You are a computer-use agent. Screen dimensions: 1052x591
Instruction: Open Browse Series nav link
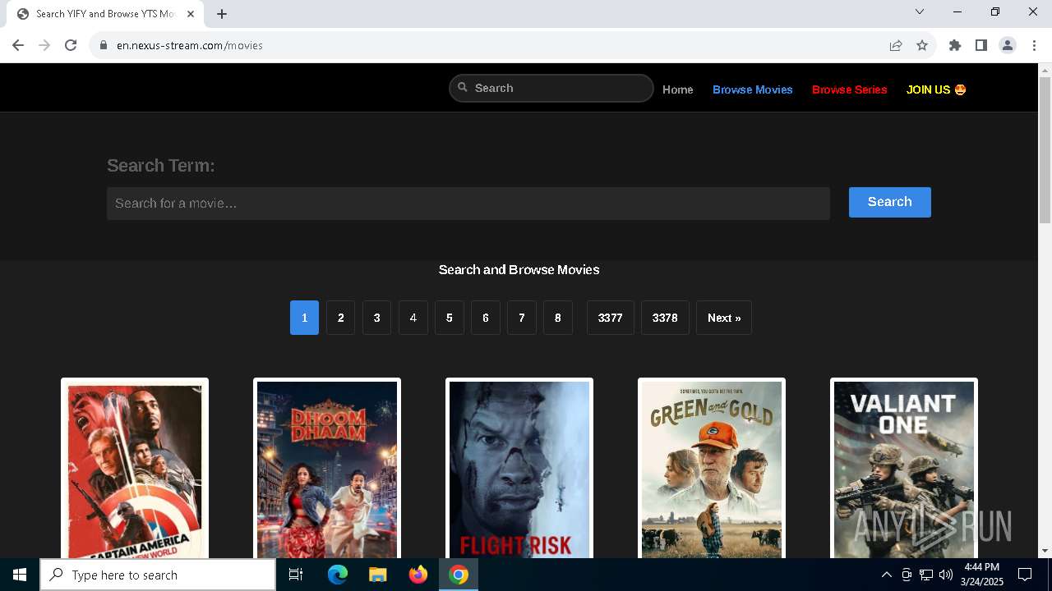point(850,89)
